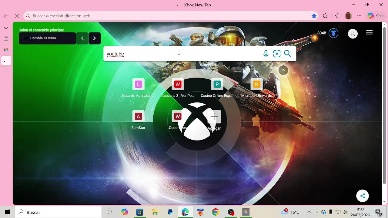Open the tab actions icon in sidebar
This screenshot has width=388, height=218.
tap(6, 39)
